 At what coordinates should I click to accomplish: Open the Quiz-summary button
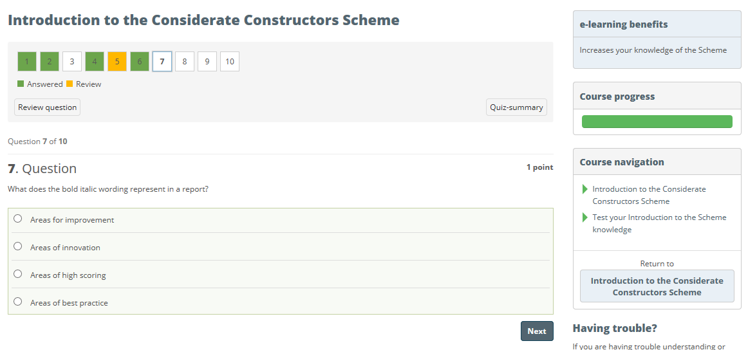(x=516, y=107)
